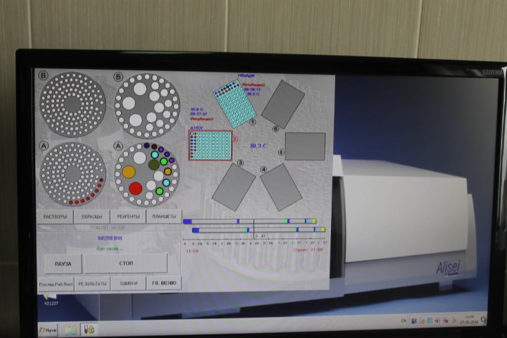The image size is (507, 338).
Task: Open the 421237 desktop shortcut
Action: click(x=51, y=299)
